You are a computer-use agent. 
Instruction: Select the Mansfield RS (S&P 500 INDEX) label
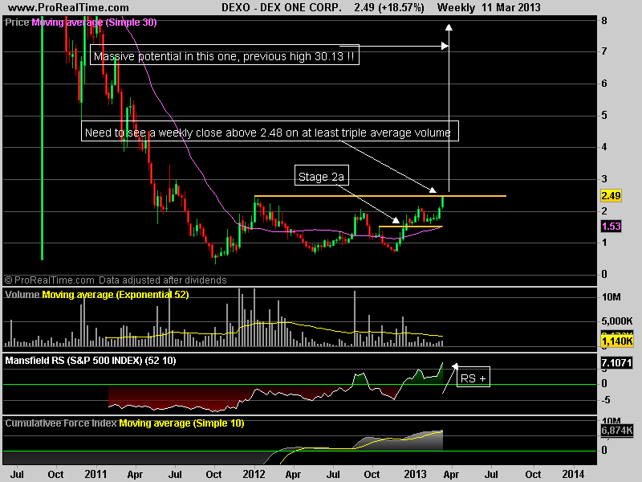91,361
